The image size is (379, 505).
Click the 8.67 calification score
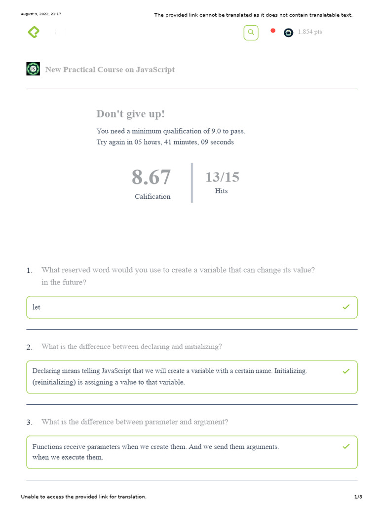pyautogui.click(x=151, y=177)
